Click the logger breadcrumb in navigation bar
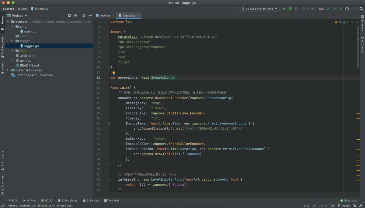This screenshot has height=208, width=365. (22, 9)
